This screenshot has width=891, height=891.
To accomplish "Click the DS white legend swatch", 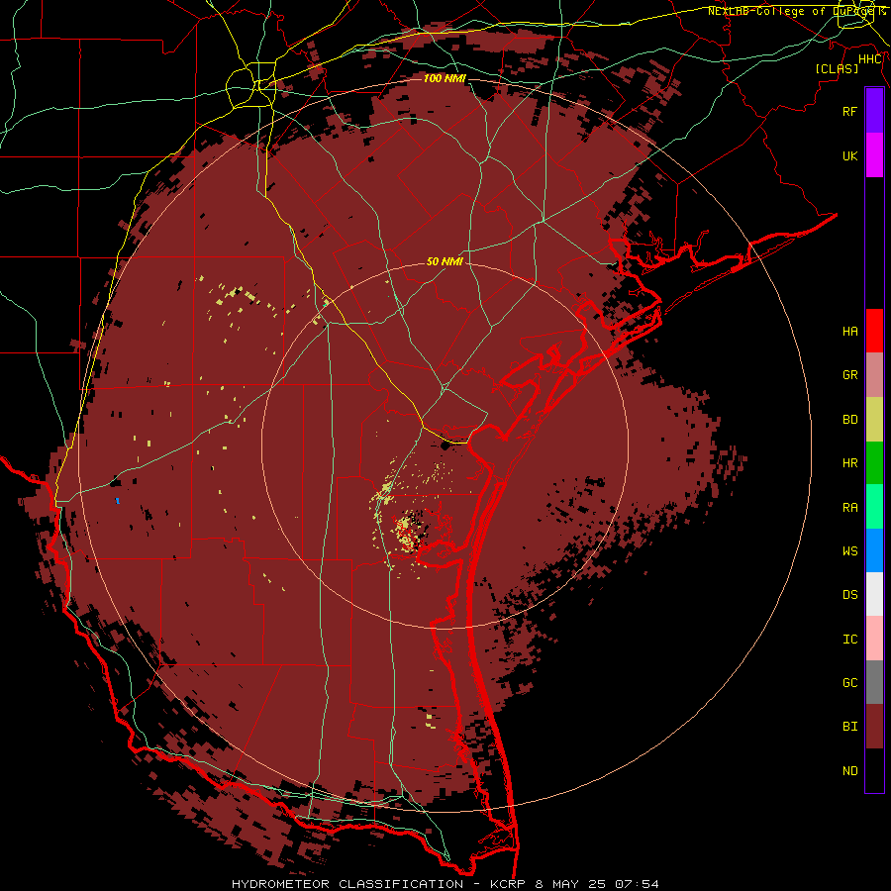I will click(874, 594).
